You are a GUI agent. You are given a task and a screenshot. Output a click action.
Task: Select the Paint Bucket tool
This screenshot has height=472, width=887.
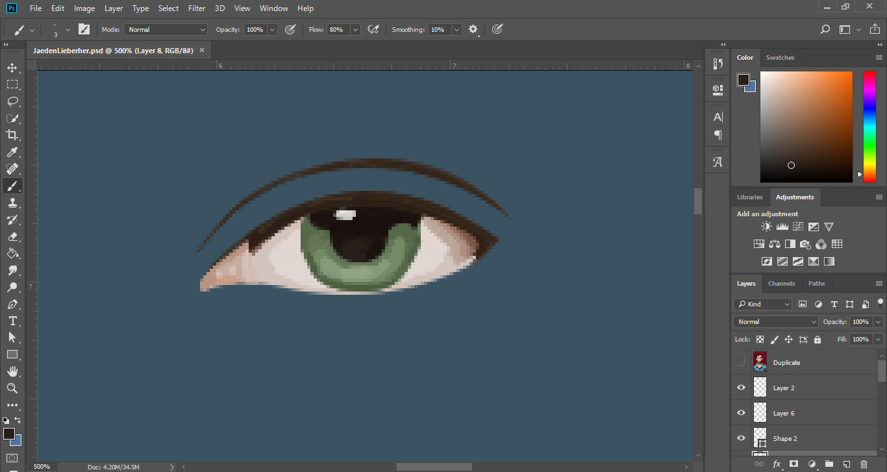click(x=12, y=253)
